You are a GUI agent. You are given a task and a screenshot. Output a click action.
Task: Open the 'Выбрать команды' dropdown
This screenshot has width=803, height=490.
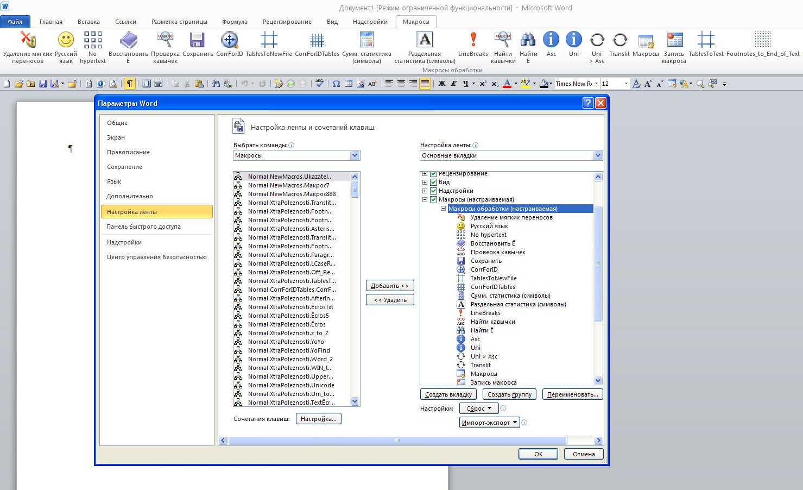pyautogui.click(x=355, y=155)
